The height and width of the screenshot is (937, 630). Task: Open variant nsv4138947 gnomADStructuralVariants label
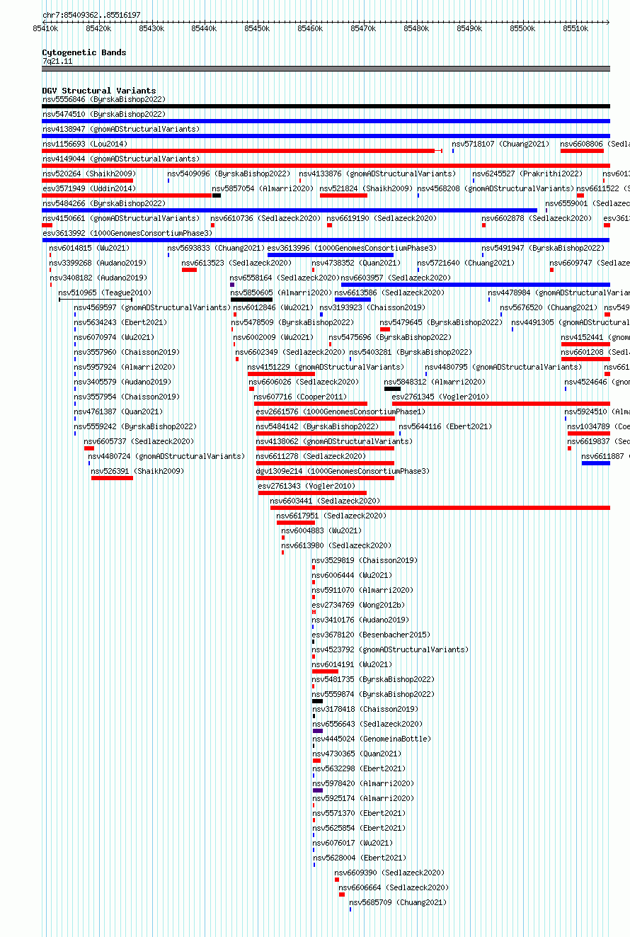(121, 129)
